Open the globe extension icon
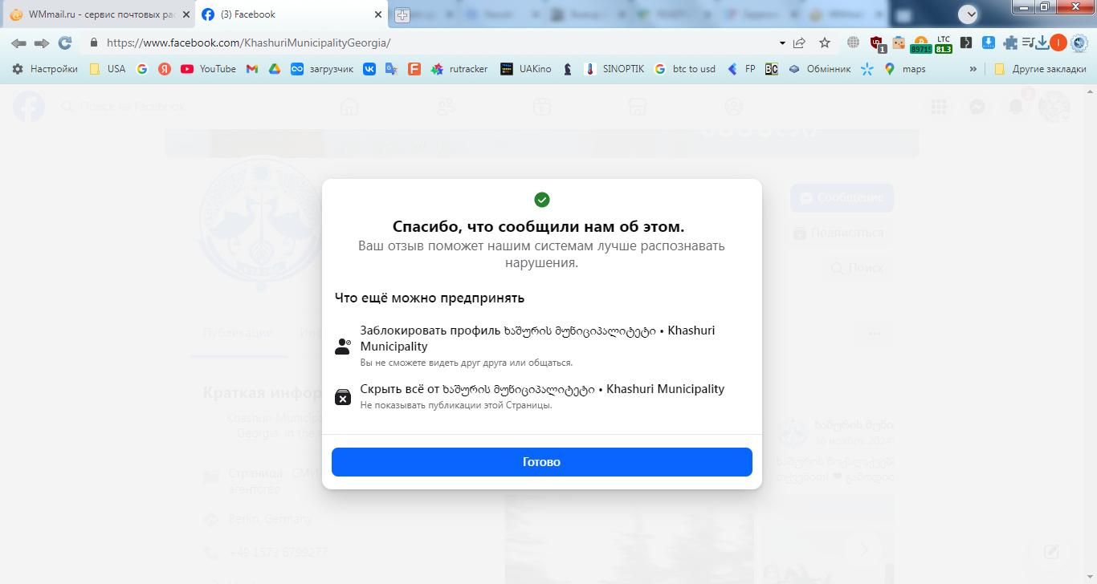Image resolution: width=1097 pixels, height=584 pixels. coord(853,43)
